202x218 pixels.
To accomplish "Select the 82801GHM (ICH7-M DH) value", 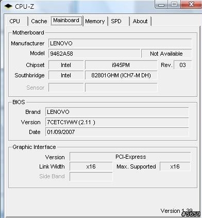I will 121,75.
